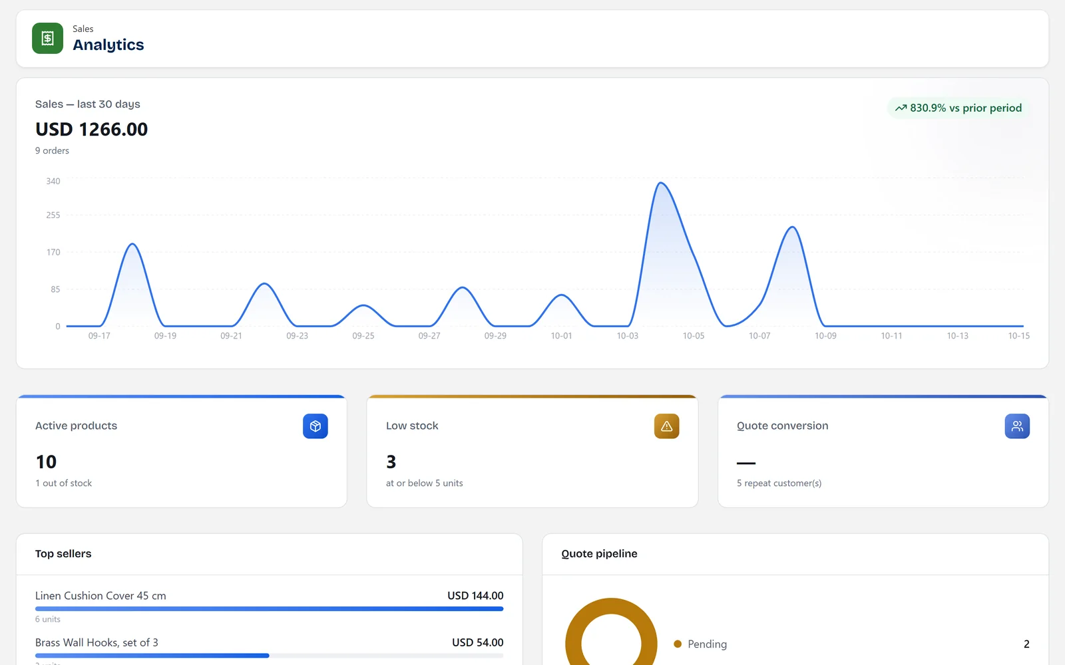Image resolution: width=1065 pixels, height=665 pixels.
Task: Click the green Sales Analytics receipt icon
Action: pos(47,39)
